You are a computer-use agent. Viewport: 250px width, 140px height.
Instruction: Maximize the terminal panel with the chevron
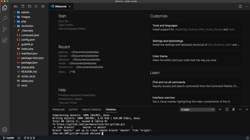click(240, 110)
